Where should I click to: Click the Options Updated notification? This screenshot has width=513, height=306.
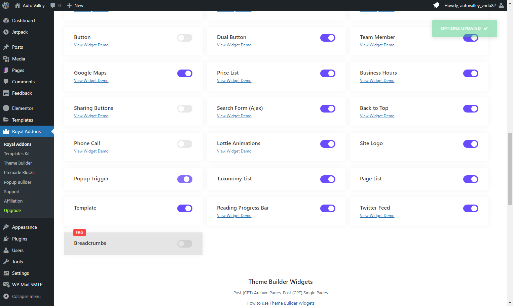(465, 29)
